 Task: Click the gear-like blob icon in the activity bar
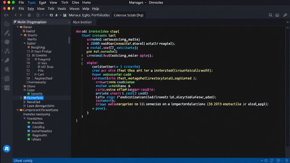click(7, 42)
